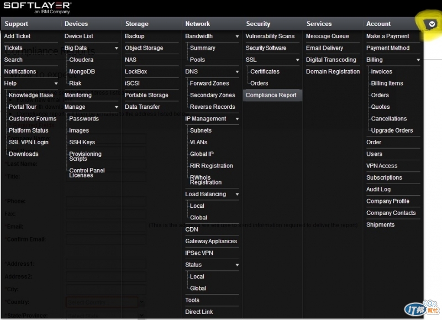Open Reverse Records under DNS
Screen dimensions: 442x320
tap(212, 107)
